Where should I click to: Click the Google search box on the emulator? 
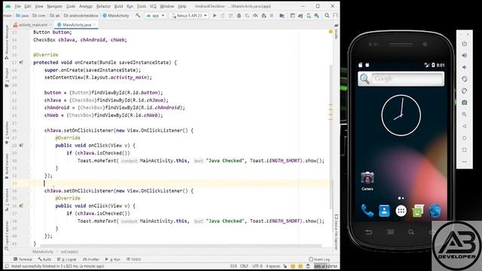[x=401, y=78]
